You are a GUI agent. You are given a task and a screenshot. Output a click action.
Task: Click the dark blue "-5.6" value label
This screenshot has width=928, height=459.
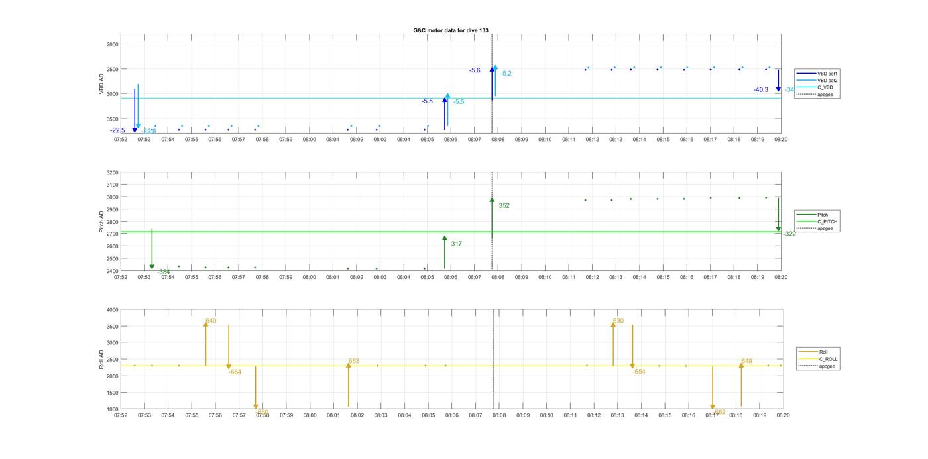point(475,70)
